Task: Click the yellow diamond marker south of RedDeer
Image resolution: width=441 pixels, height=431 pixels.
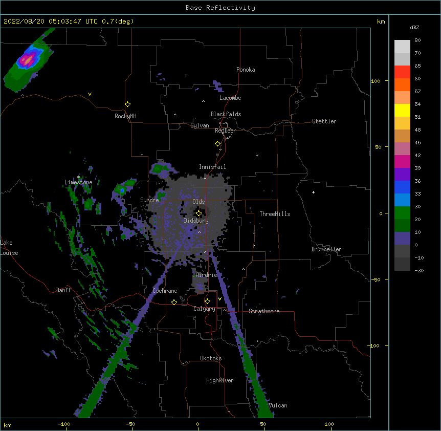Action: click(217, 144)
